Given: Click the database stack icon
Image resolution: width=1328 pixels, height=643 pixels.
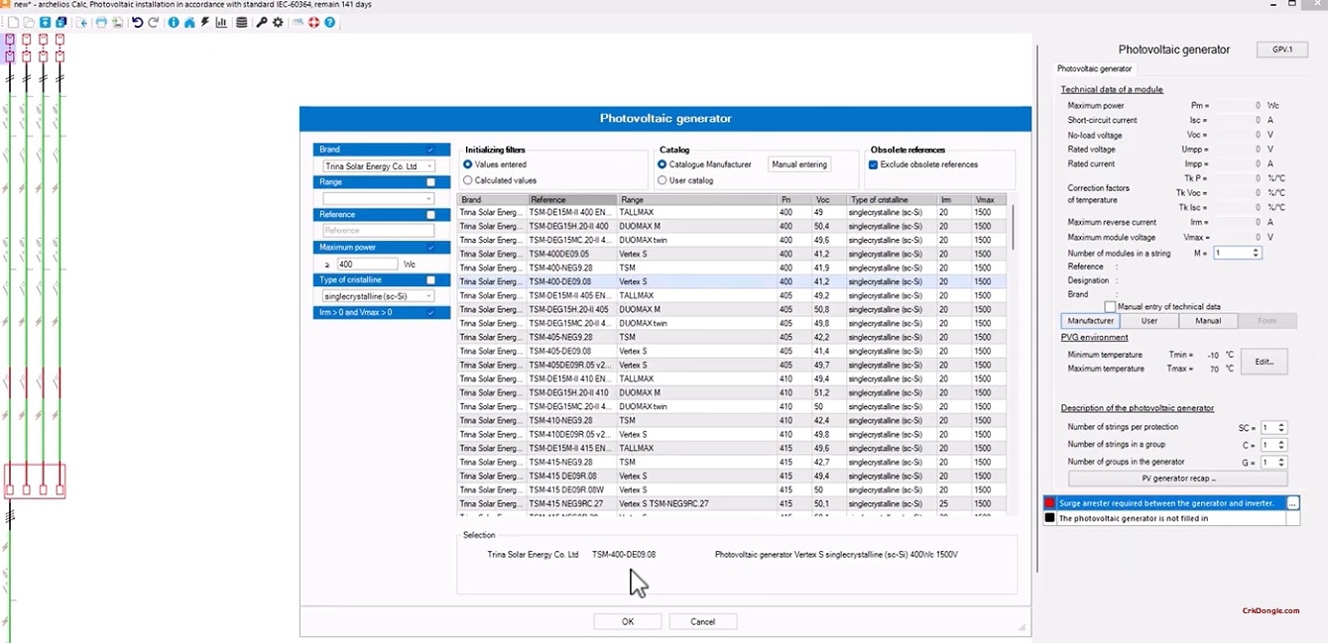Looking at the screenshot, I should (x=242, y=22).
